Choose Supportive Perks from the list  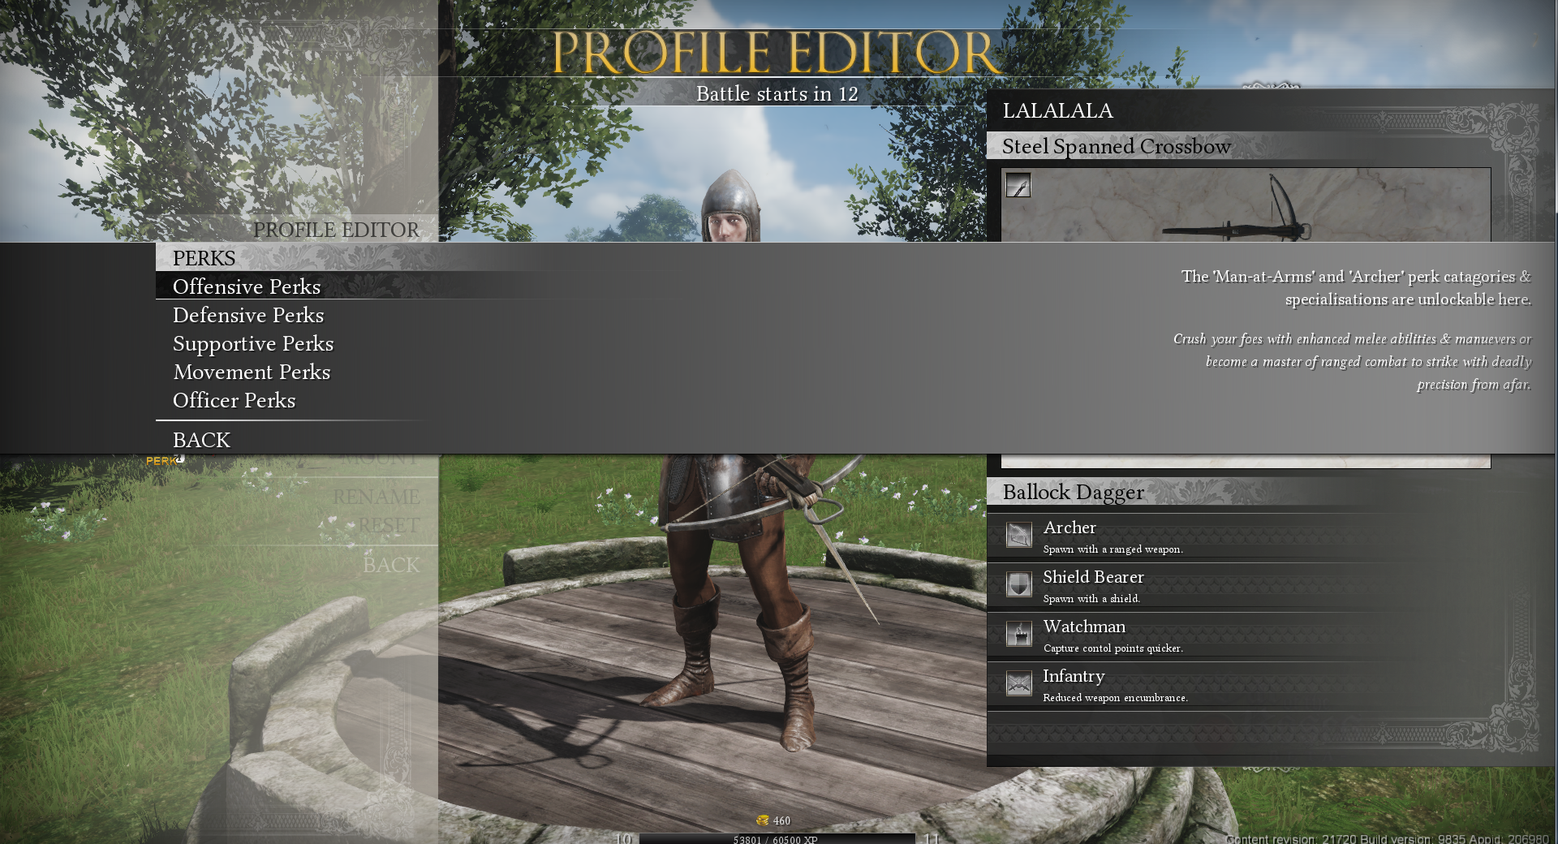pos(253,343)
